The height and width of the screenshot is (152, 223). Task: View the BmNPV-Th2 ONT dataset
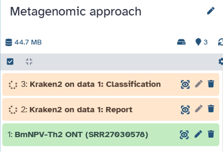click(x=184, y=135)
